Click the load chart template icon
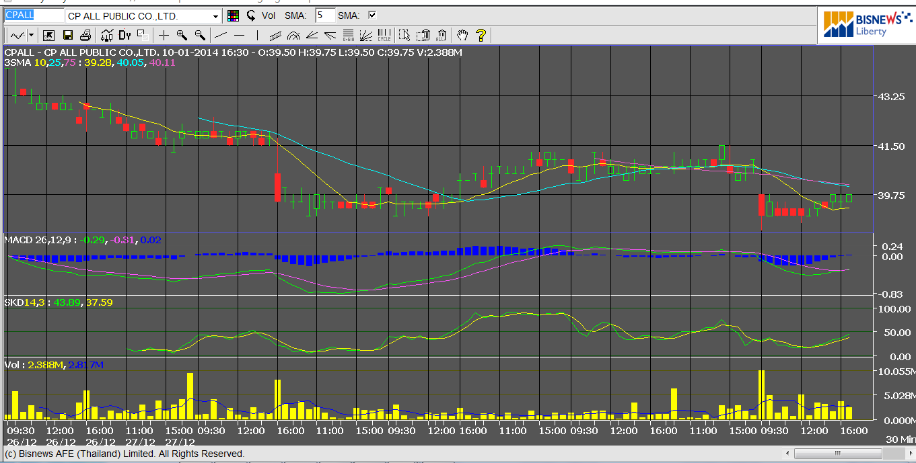Screen dimensions: 916x463 coord(48,35)
